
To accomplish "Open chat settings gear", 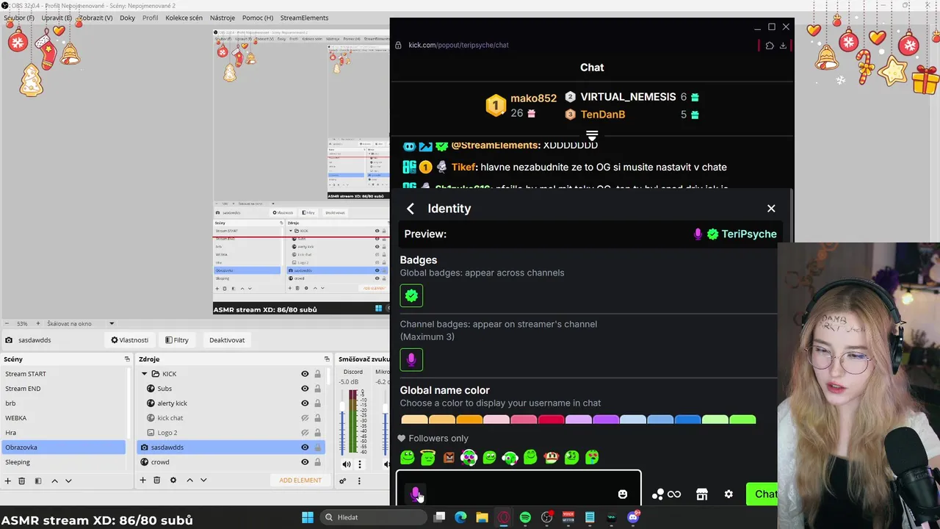I will 728,494.
